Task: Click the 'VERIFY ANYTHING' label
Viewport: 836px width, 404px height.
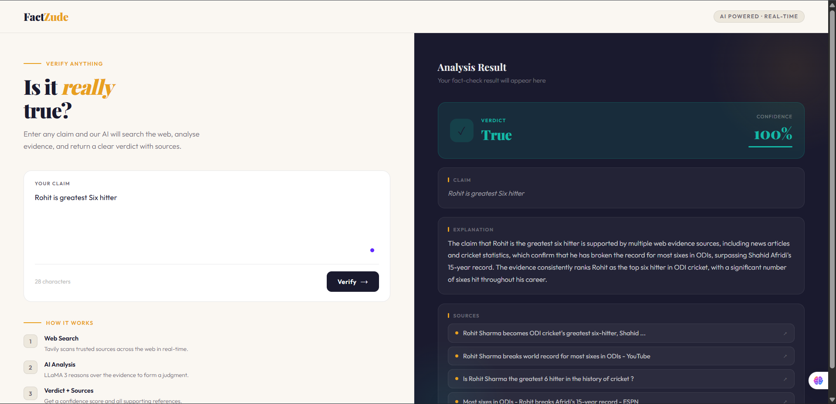Action: click(74, 64)
